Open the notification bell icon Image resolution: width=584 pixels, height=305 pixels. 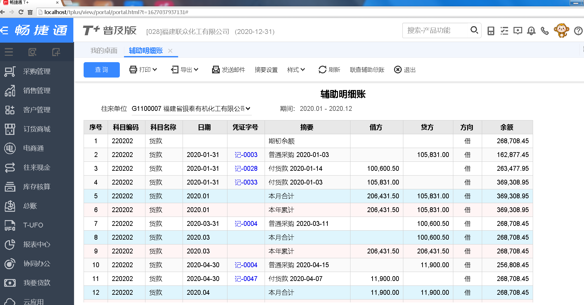click(531, 31)
